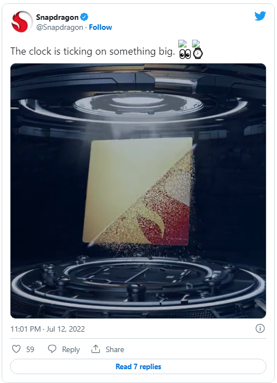Click the Share label
Viewport: 277px width, 383px height.
click(115, 349)
